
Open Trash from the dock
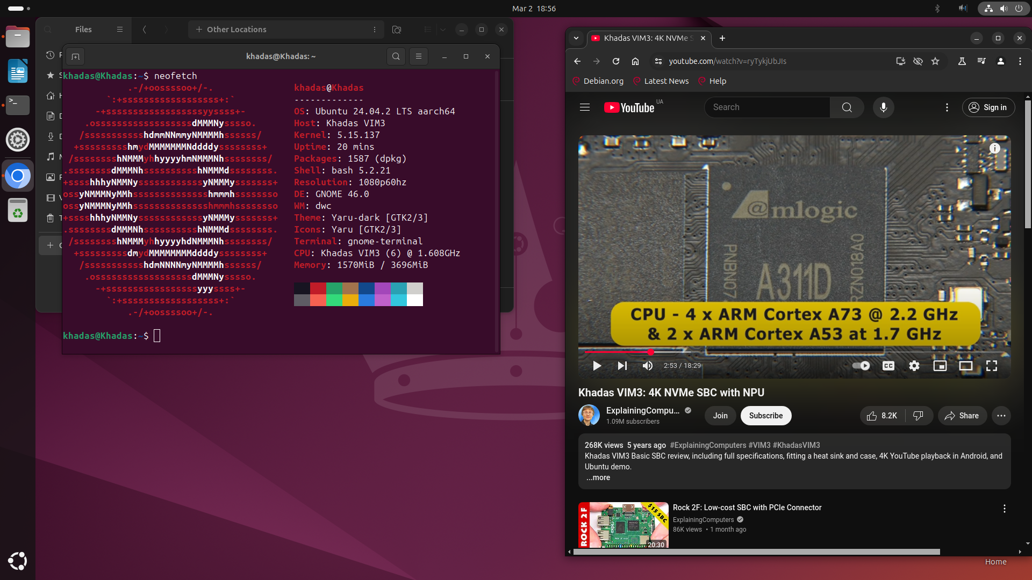click(18, 210)
